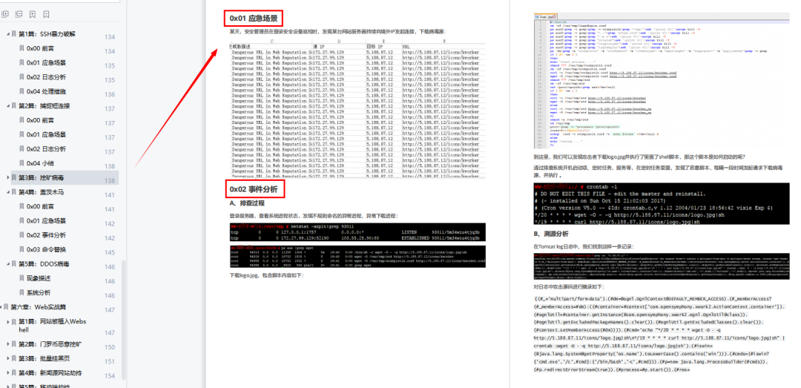The height and width of the screenshot is (388, 801).
Task: Click the Tomcat log record image
Action: (661, 266)
